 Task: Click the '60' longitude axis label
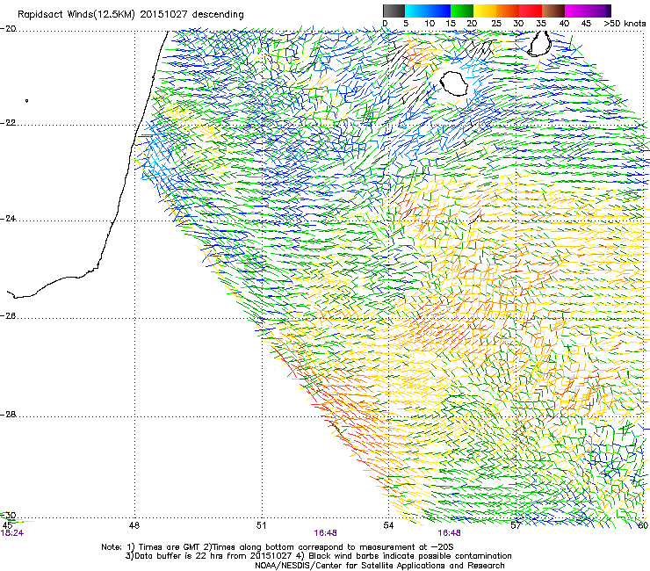[643, 525]
